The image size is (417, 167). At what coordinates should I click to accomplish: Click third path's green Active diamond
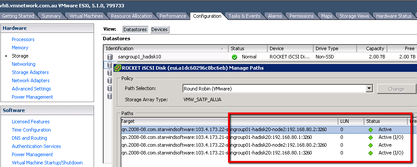[x=371, y=145]
